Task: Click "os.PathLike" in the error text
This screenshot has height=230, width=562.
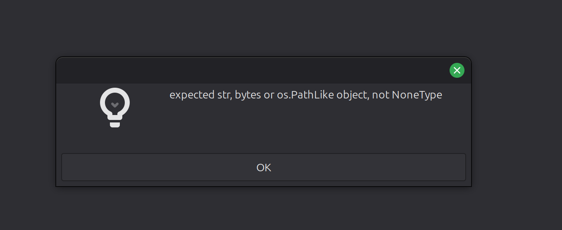Action: coord(305,95)
